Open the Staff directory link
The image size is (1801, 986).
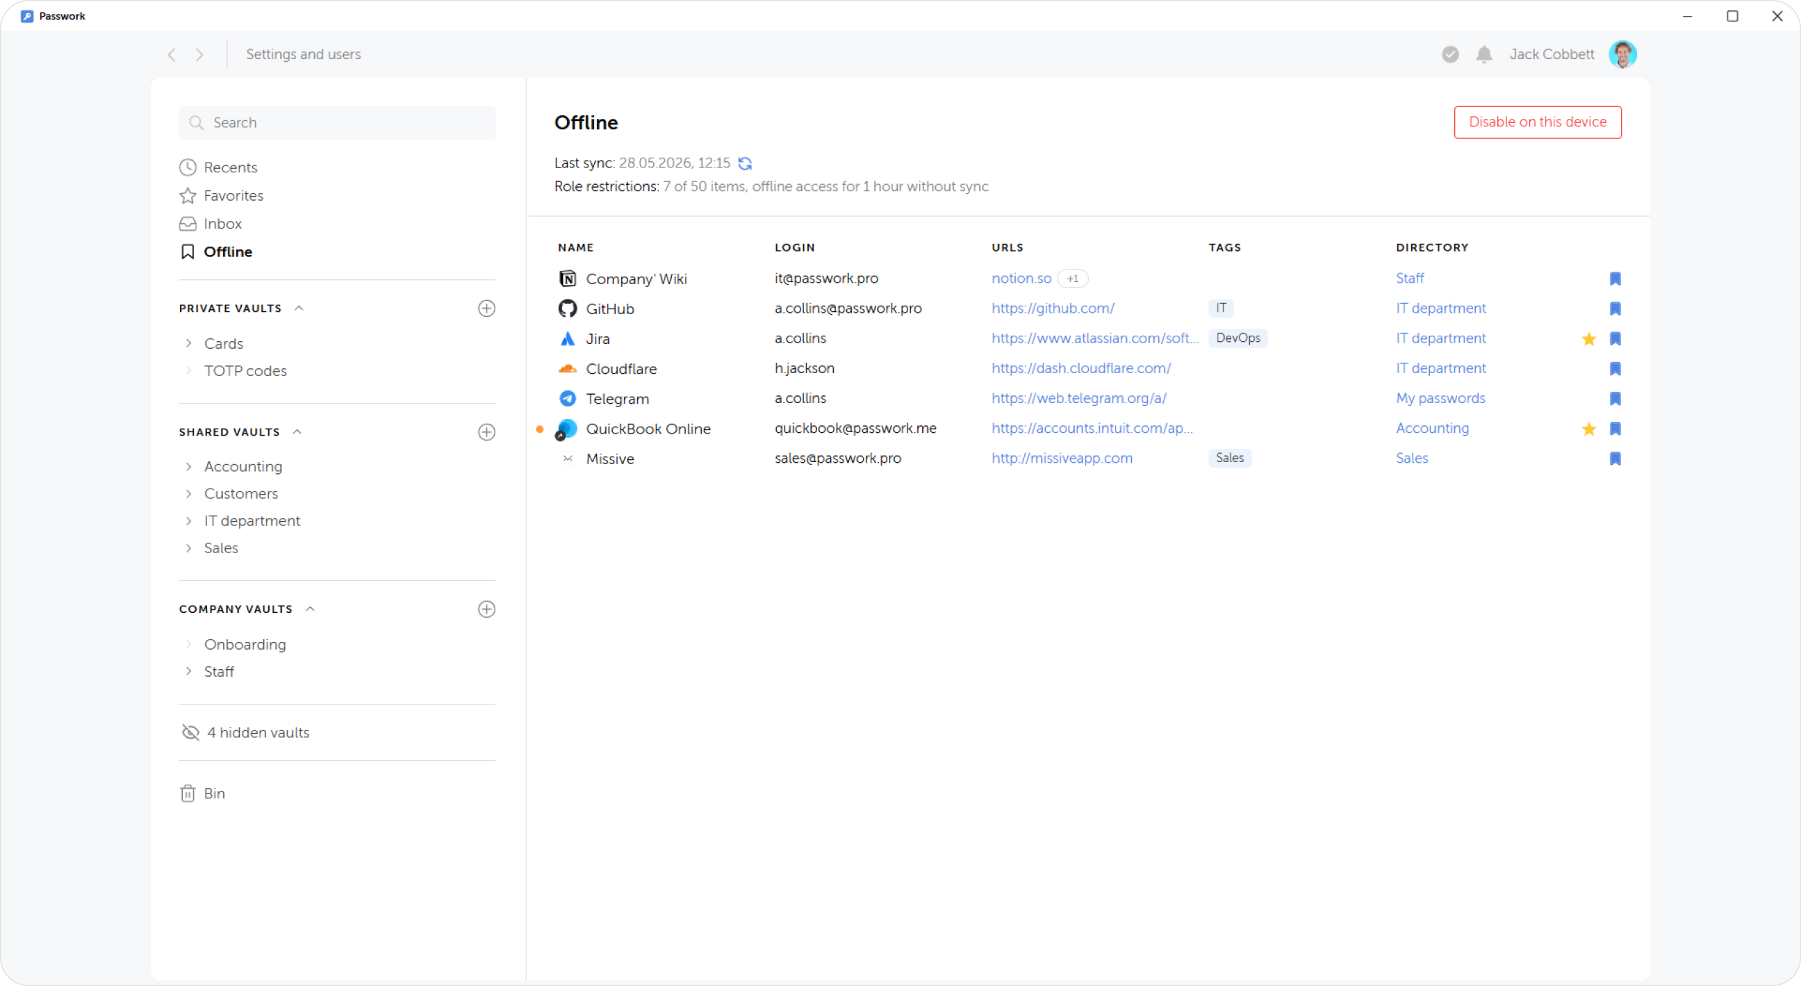point(1410,279)
